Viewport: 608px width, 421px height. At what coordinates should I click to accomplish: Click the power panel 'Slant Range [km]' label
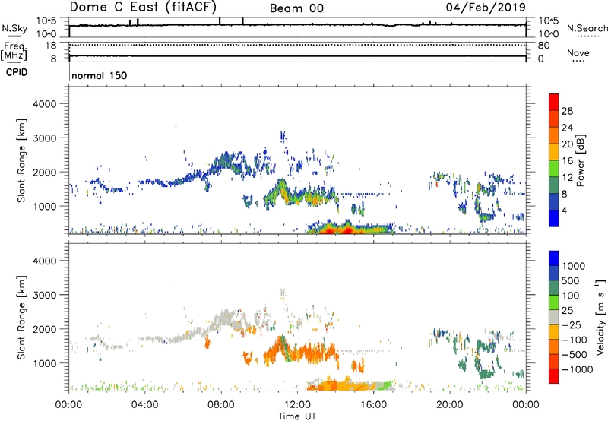coord(21,160)
